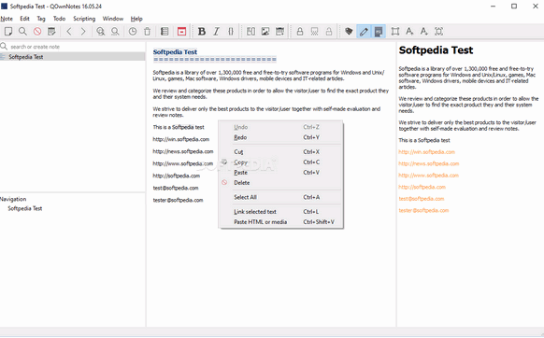Open news.softpedia.com link in preview

click(429, 163)
